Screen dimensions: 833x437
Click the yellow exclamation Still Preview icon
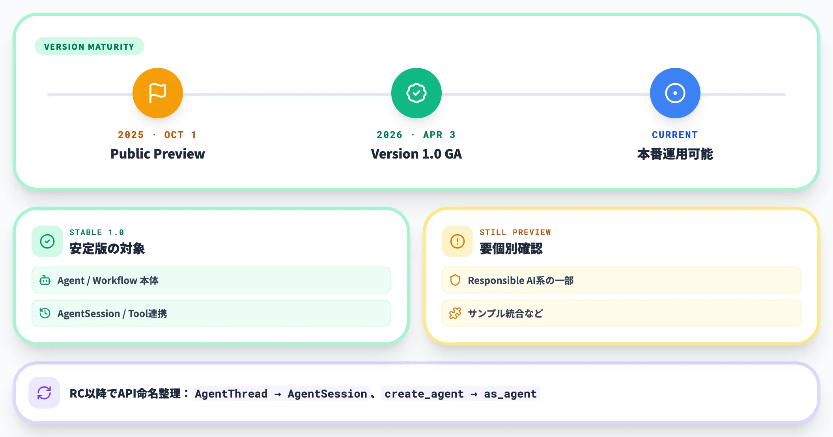pyautogui.click(x=458, y=241)
